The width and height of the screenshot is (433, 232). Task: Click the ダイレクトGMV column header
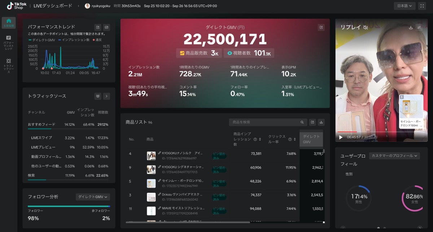311,139
